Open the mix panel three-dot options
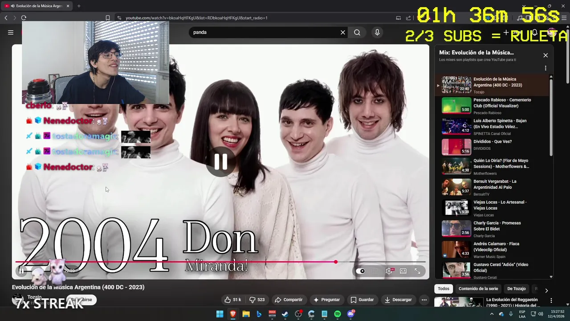 [546, 68]
